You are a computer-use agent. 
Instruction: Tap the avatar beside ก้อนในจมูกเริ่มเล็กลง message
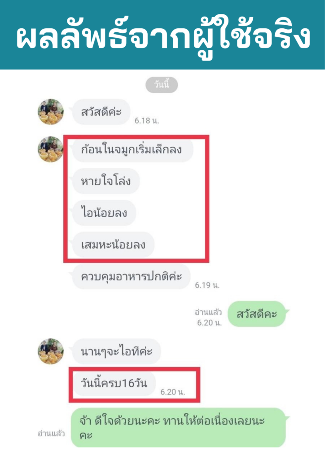pos(51,149)
